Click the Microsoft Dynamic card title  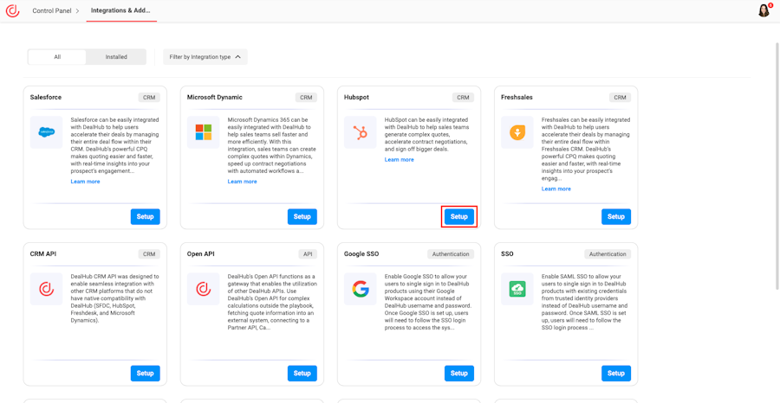(215, 97)
